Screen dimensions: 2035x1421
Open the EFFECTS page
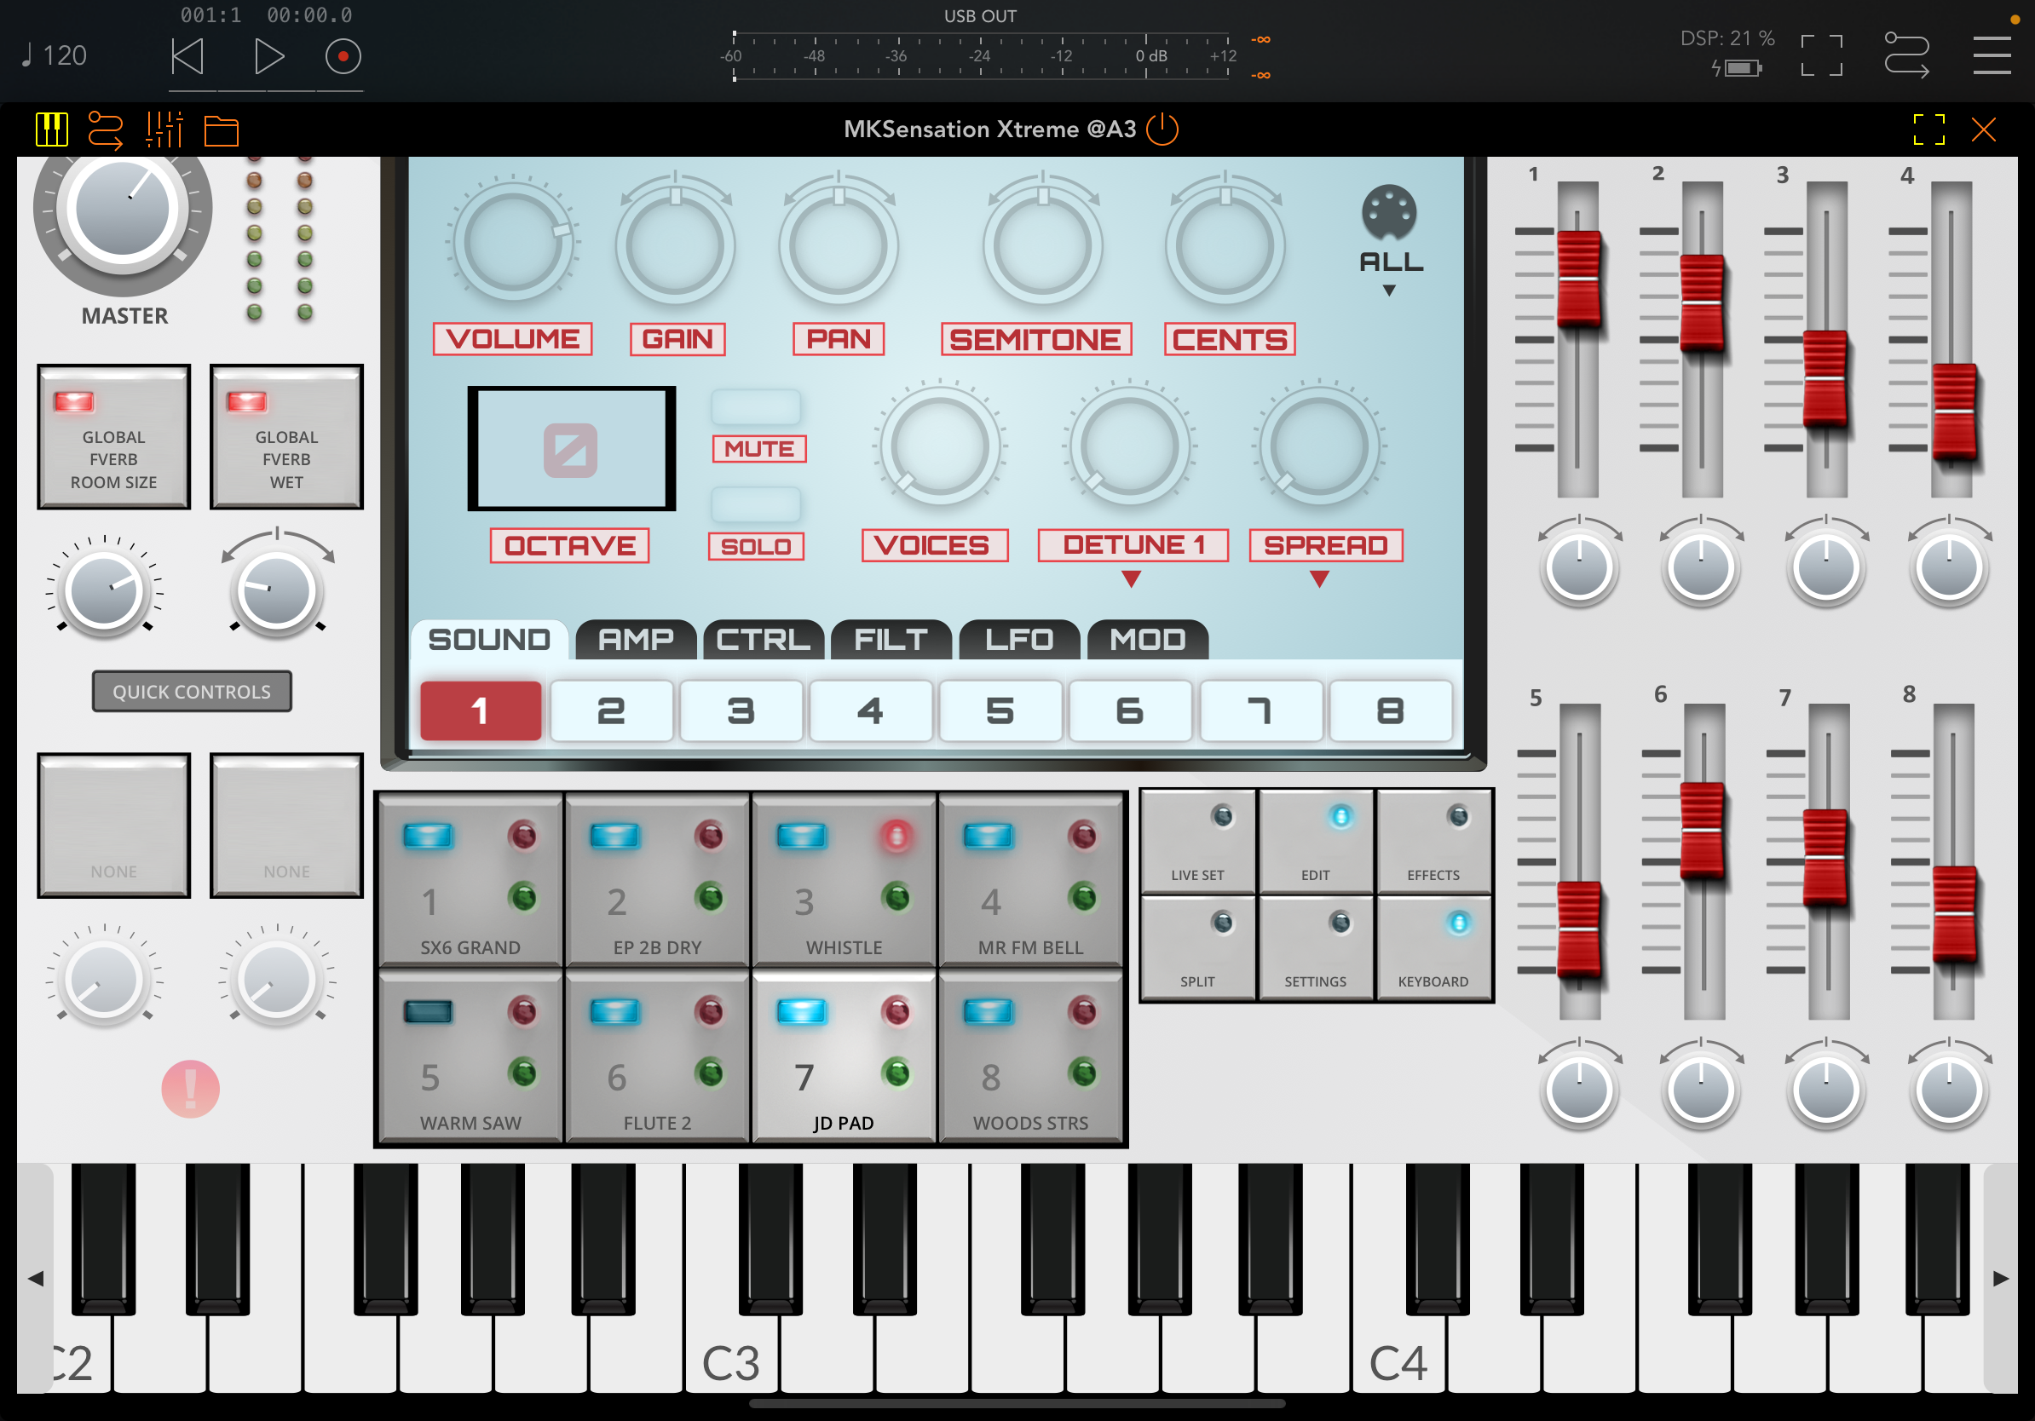tap(1433, 841)
